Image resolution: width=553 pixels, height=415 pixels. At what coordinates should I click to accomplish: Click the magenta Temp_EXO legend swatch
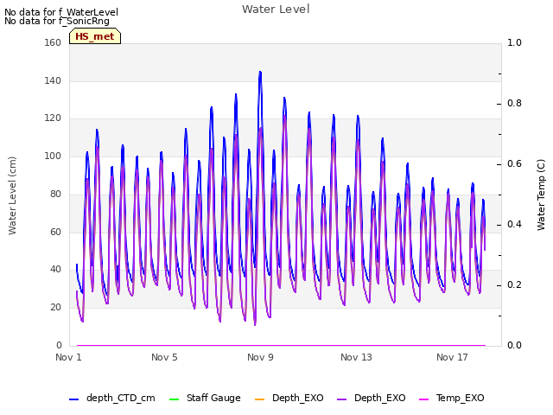tap(423, 399)
